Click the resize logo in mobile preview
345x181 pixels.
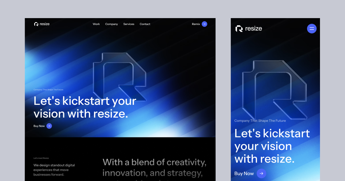249,28
